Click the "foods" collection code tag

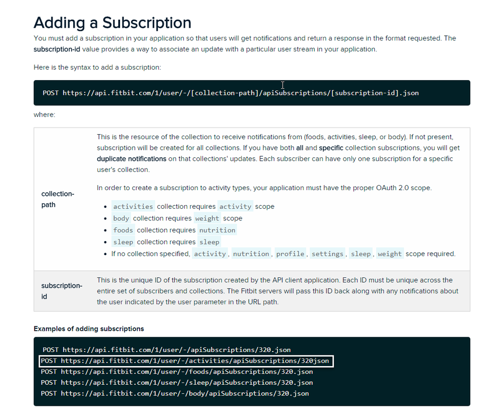123,230
